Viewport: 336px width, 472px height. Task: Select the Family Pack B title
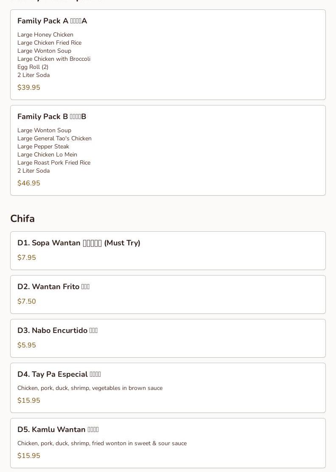pyautogui.click(x=52, y=117)
